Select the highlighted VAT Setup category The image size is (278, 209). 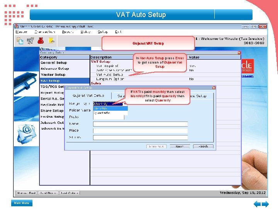[65, 81]
